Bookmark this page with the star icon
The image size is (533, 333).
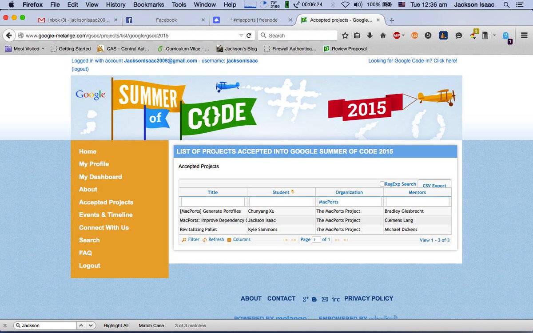pos(345,36)
